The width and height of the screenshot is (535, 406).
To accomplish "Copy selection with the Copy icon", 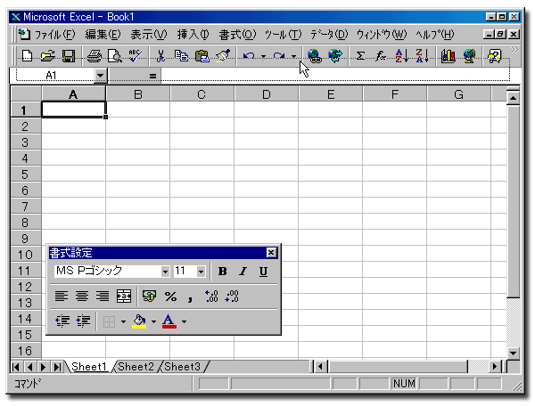I will (x=181, y=55).
